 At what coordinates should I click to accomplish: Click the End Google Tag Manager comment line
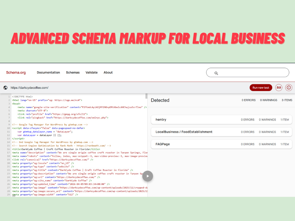pos(53,142)
